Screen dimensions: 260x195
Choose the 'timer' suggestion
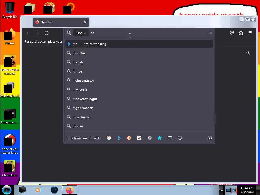tap(139, 71)
